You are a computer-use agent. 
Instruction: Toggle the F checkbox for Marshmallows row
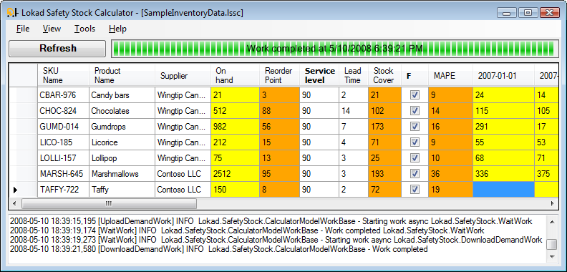[x=415, y=174]
